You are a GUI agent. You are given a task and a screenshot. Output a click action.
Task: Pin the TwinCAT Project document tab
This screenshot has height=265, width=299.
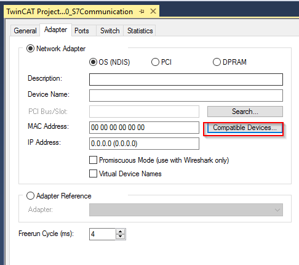(x=142, y=12)
